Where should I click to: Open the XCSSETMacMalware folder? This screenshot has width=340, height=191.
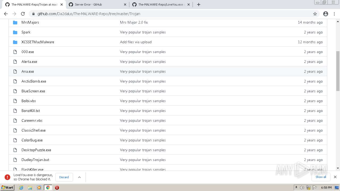coord(38,42)
